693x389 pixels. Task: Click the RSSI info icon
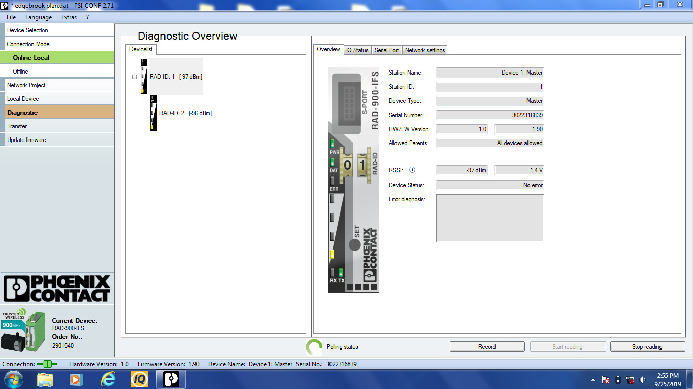(412, 170)
